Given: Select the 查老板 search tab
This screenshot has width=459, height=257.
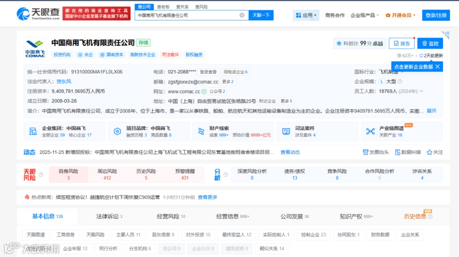Looking at the screenshot, I should [163, 7].
